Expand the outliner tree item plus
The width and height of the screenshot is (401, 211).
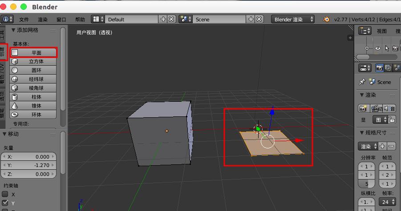tap(367, 48)
